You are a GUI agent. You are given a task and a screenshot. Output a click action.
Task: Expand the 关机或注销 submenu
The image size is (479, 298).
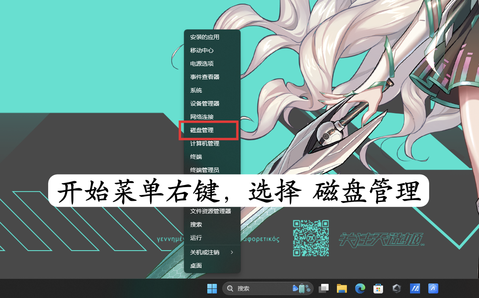[205, 252]
